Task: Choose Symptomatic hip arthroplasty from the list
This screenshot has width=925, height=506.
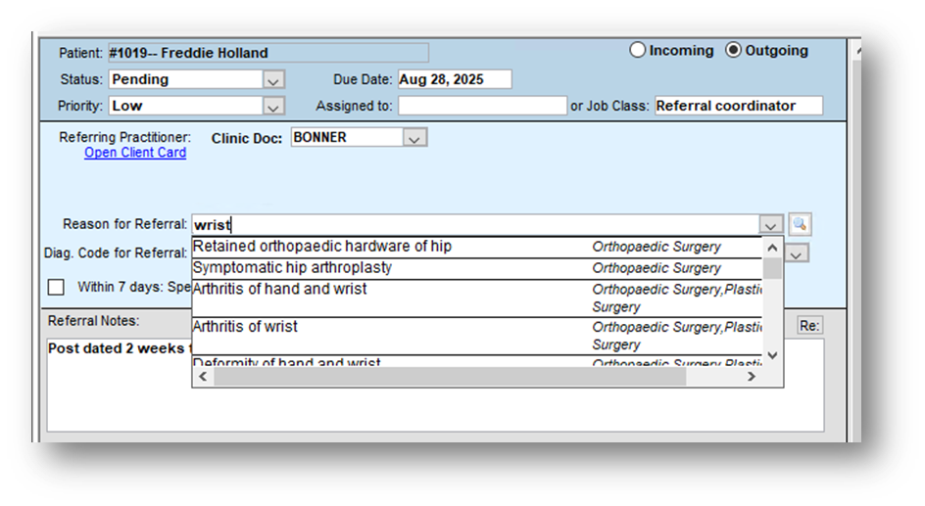Action: click(292, 268)
